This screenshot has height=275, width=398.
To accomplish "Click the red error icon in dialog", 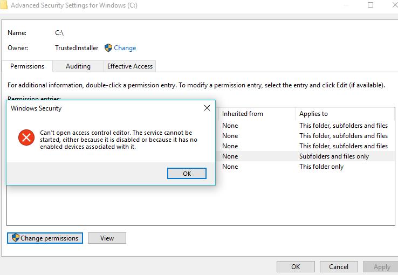I will (x=26, y=137).
